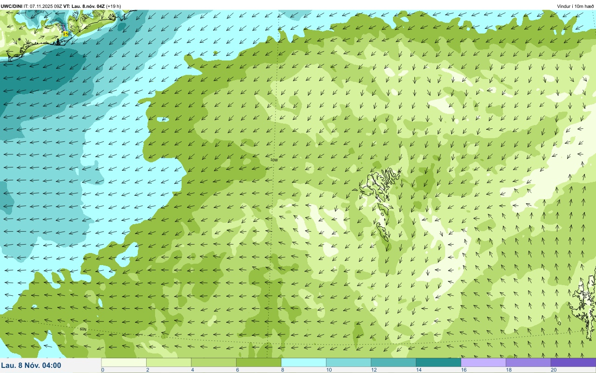Image resolution: width=596 pixels, height=373 pixels.
Task: Select the above-20 m/s deep purple legend swatch
Action: point(573,362)
